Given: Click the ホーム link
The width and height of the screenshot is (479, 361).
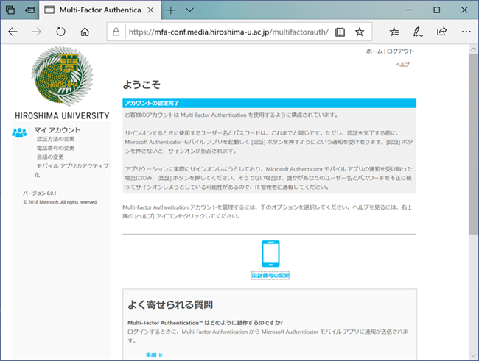Looking at the screenshot, I should pos(374,51).
